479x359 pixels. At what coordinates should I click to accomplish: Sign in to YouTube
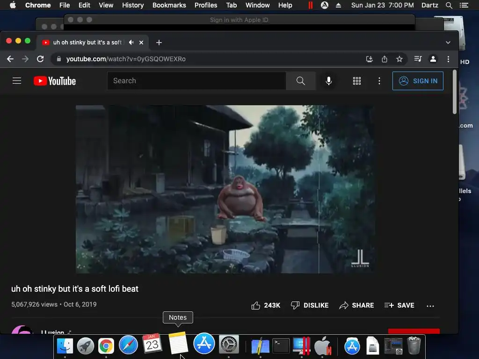pos(418,81)
